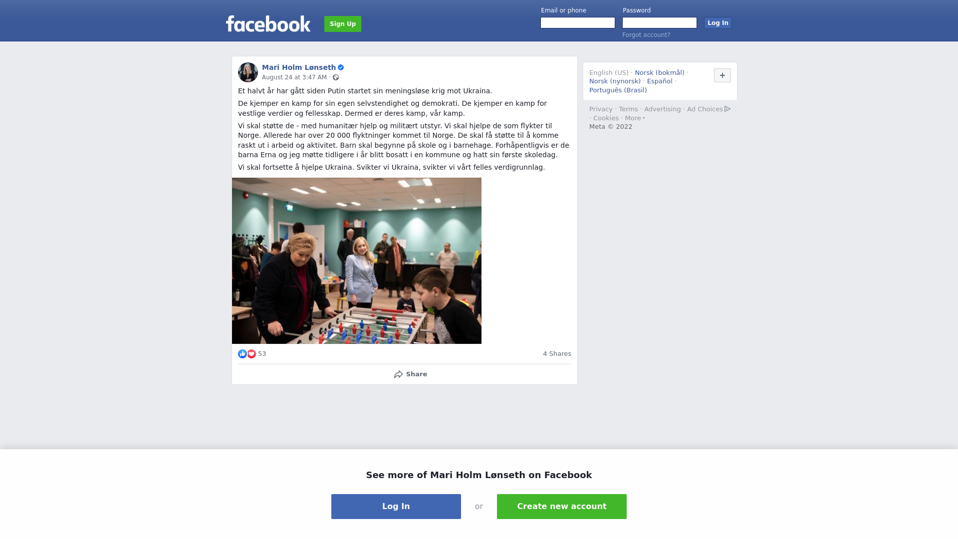
Task: Click the plus button for more languages
Action: (722, 75)
